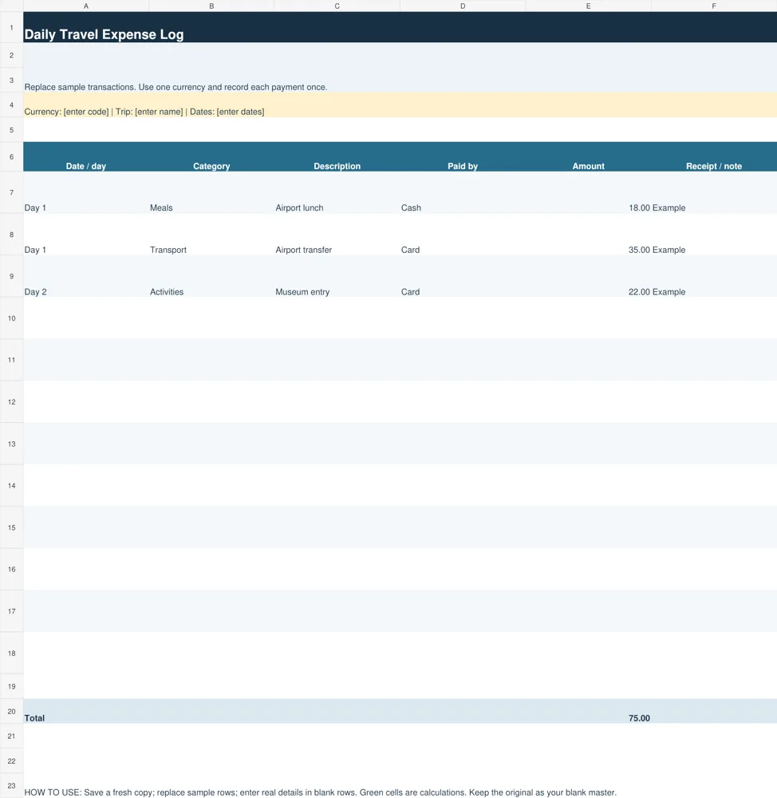Image resolution: width=777 pixels, height=798 pixels.
Task: Select the 'Activities' category cell
Action: point(211,276)
